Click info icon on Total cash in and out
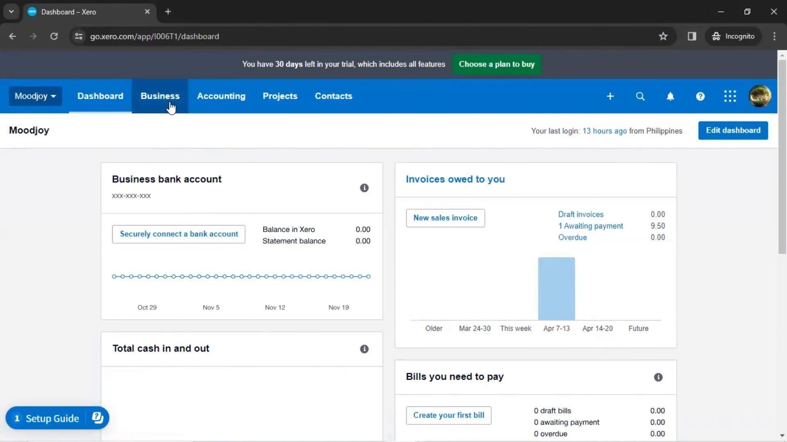 point(364,349)
